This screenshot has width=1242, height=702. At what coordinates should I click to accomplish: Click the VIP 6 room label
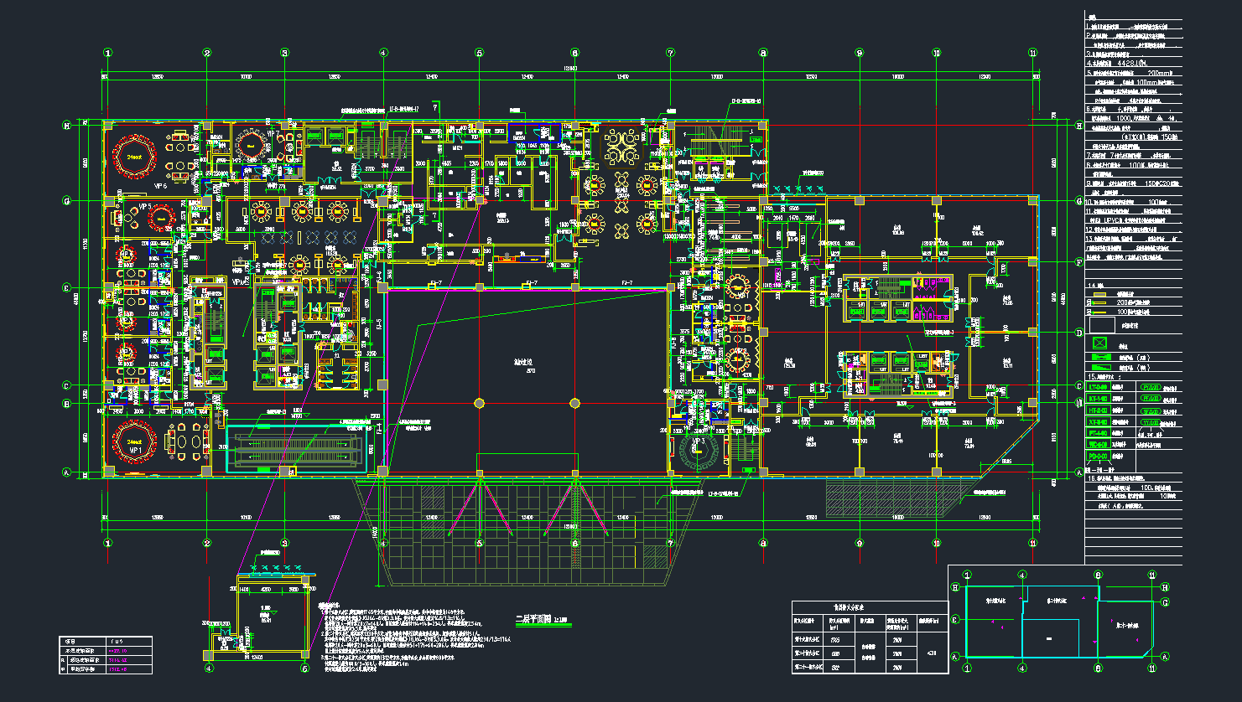click(160, 186)
